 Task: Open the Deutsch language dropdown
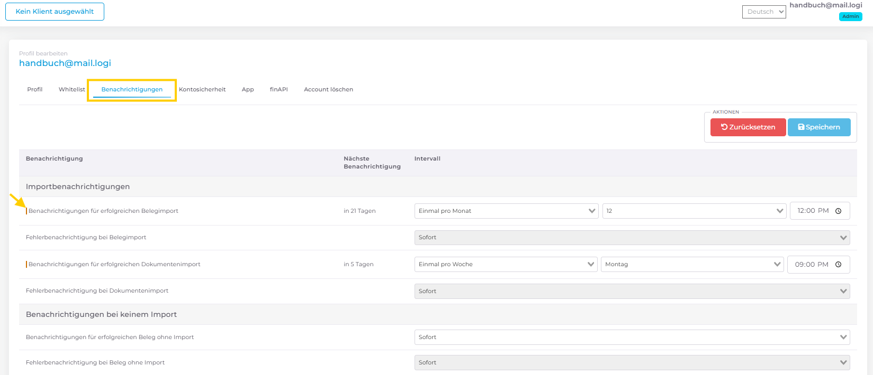[763, 12]
